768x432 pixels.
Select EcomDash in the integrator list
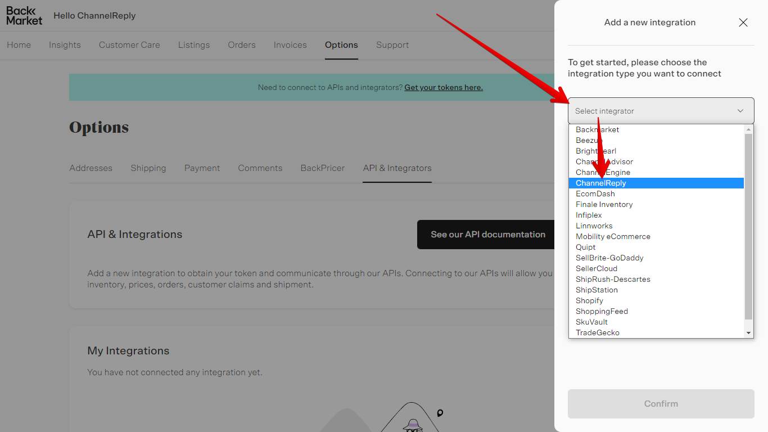[656, 193]
